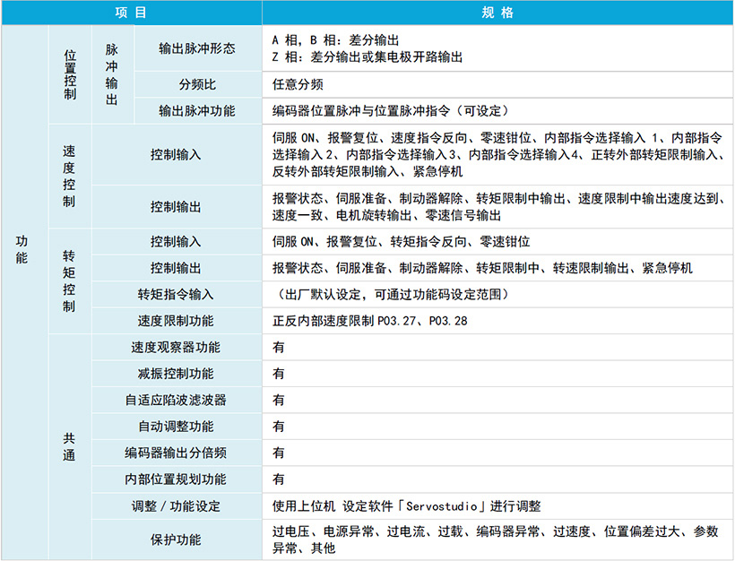Click the "速度控制" category cell
Screen dimensions: 735x561
(70, 176)
